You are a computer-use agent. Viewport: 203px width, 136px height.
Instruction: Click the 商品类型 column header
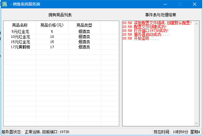click(x=84, y=25)
